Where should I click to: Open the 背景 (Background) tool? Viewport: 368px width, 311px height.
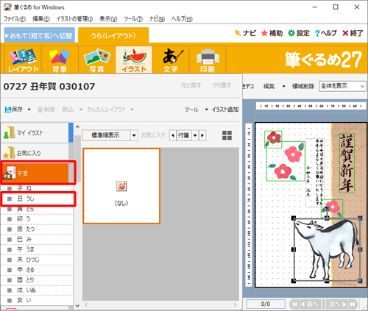point(60,60)
